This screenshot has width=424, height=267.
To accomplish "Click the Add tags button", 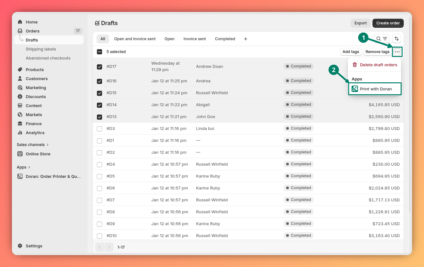I will click(x=351, y=52).
